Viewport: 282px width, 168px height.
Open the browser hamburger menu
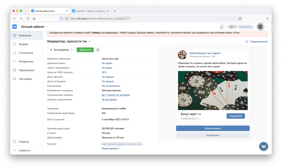click(x=267, y=18)
